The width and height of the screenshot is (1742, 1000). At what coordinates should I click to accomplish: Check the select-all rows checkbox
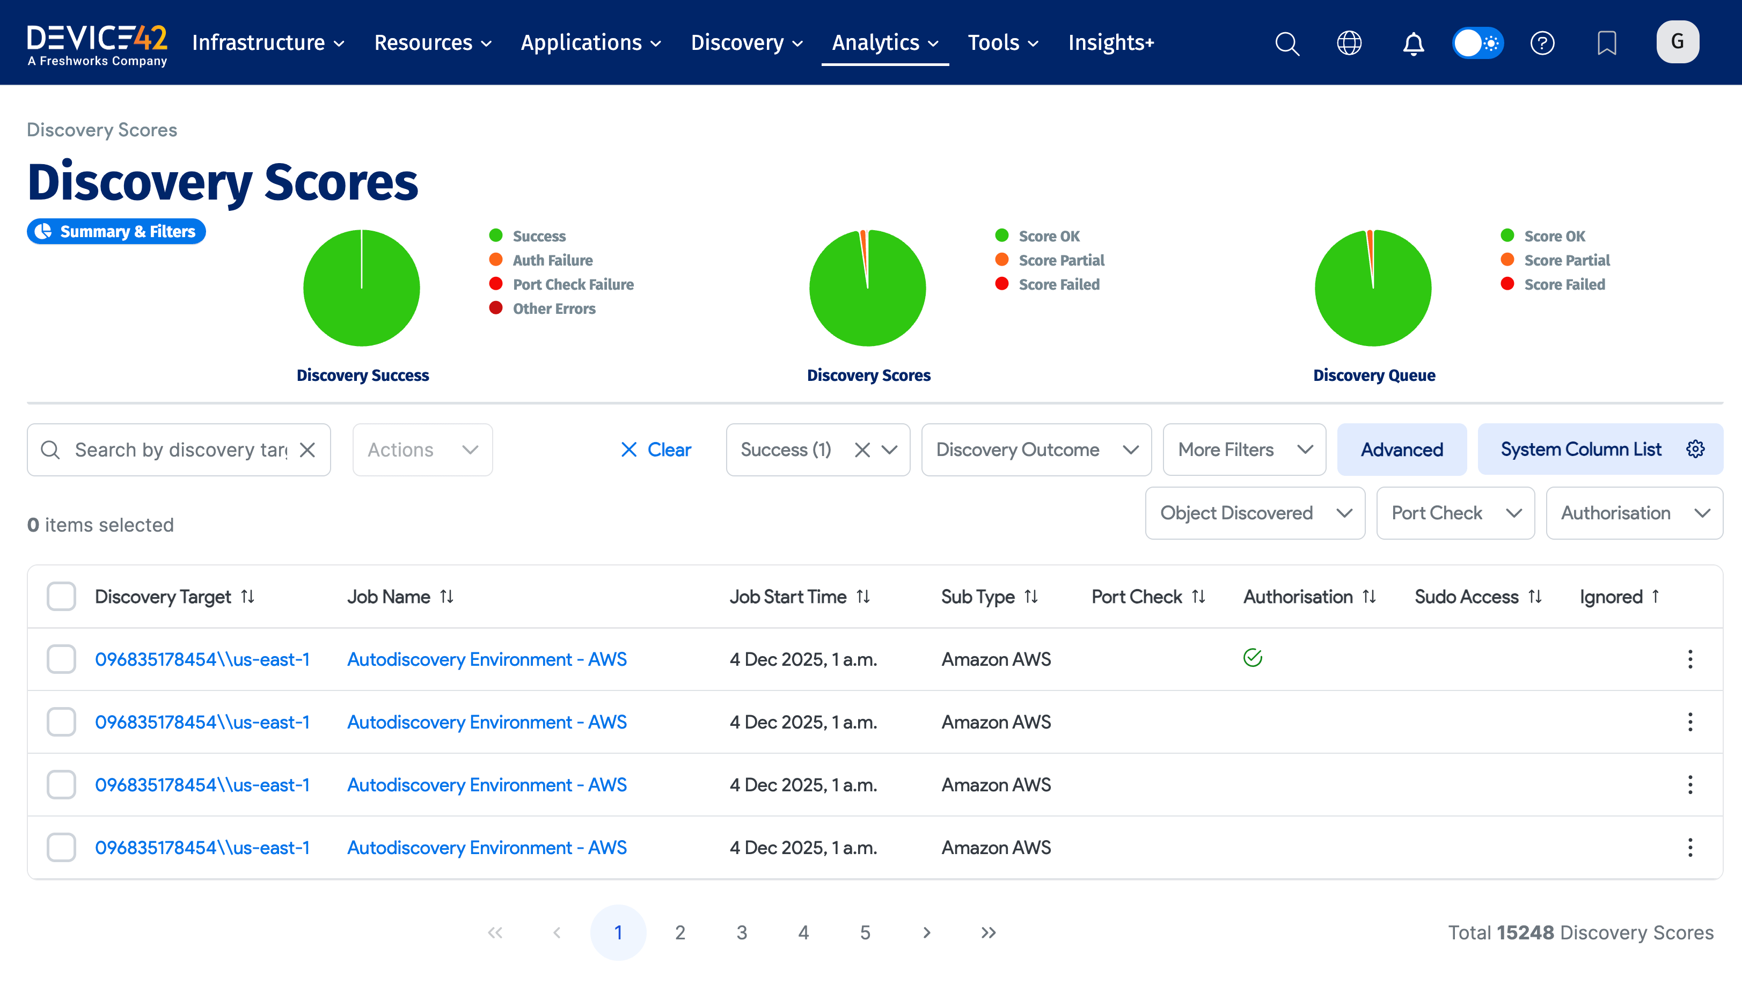(61, 596)
